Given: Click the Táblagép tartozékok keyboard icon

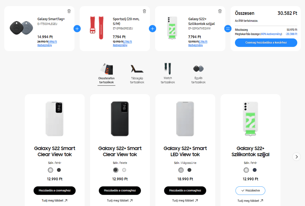Looking at the screenshot, I should click(x=137, y=69).
